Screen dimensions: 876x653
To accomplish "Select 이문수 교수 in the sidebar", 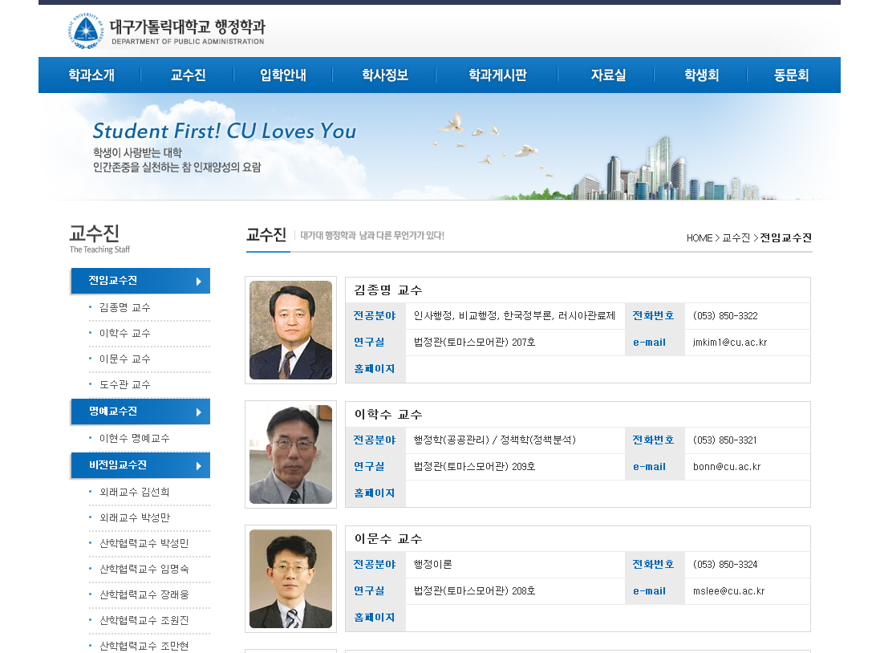I will pyautogui.click(x=124, y=359).
